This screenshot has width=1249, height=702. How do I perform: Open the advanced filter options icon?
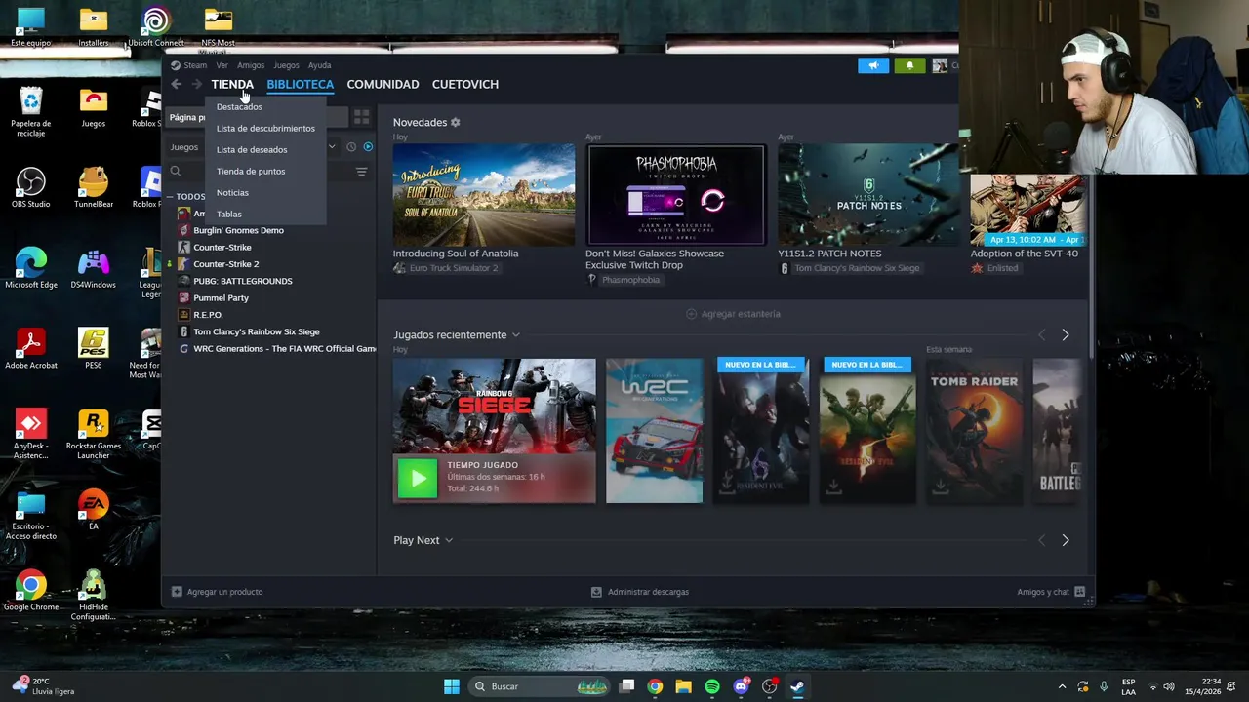coord(361,172)
